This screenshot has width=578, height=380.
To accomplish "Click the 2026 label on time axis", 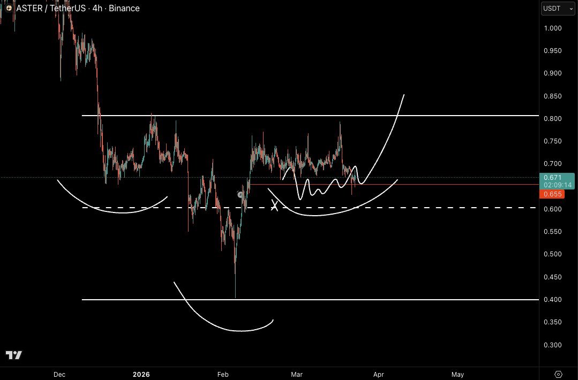I will coord(141,375).
